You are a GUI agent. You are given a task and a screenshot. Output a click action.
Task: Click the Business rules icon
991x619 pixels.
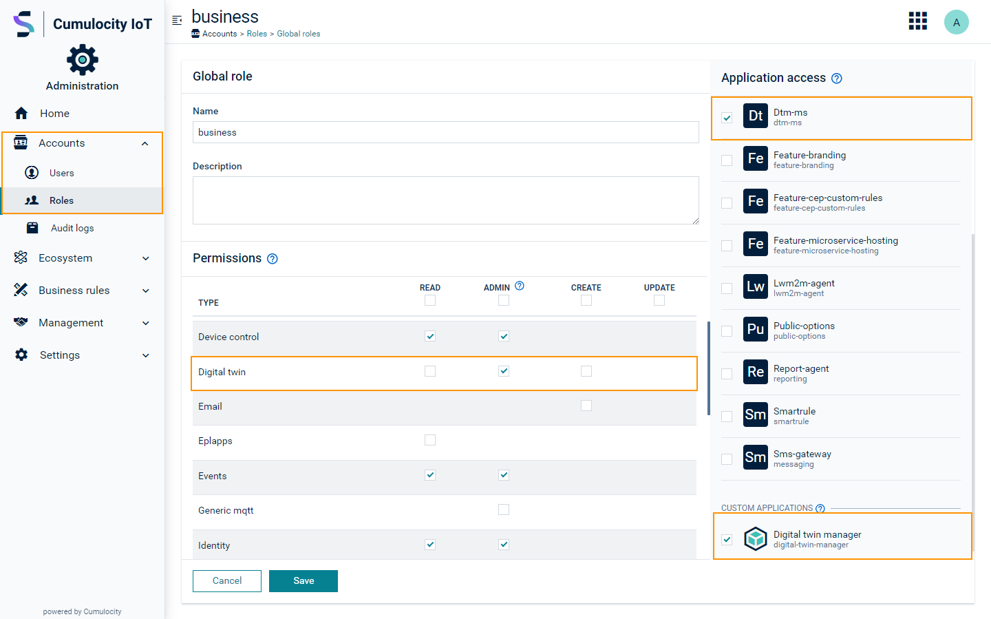21,290
